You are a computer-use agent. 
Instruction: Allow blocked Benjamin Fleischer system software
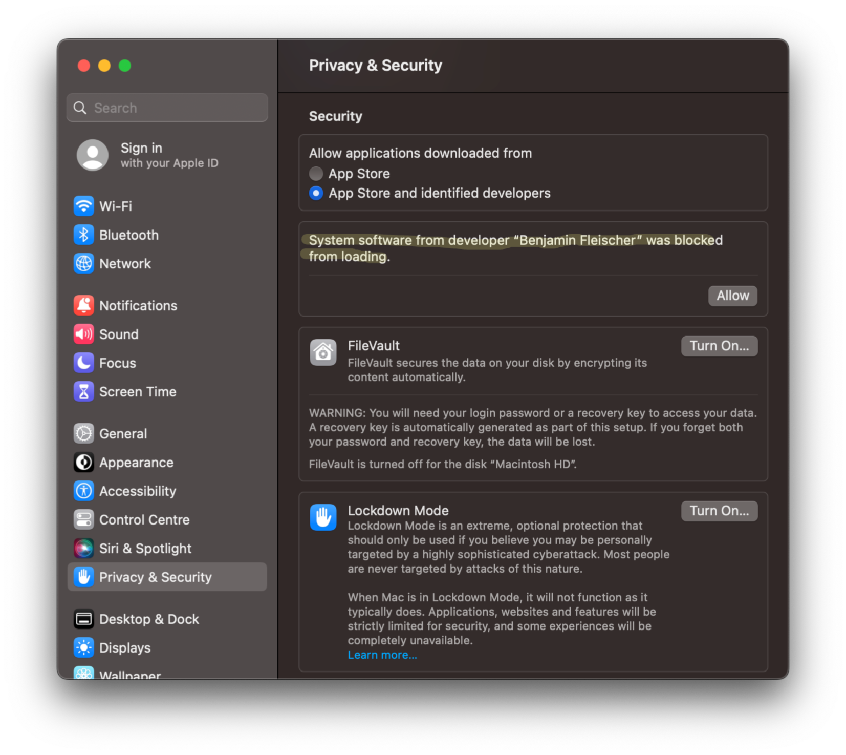click(x=732, y=296)
